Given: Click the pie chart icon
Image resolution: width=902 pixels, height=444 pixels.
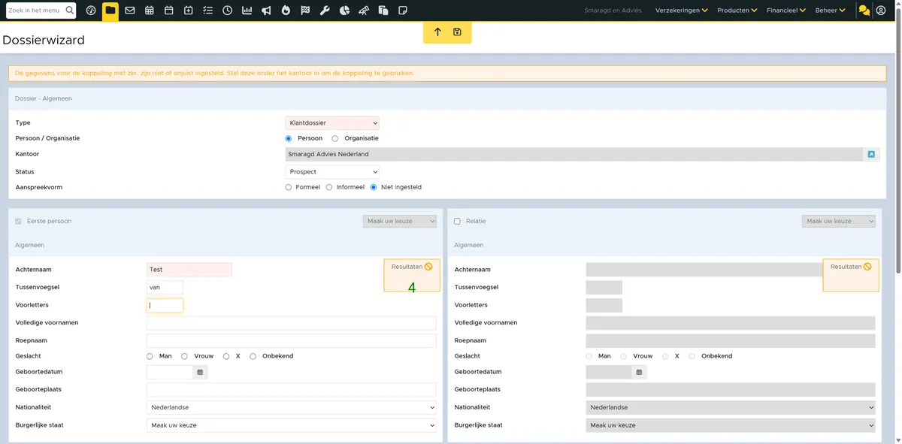Looking at the screenshot, I should [344, 11].
